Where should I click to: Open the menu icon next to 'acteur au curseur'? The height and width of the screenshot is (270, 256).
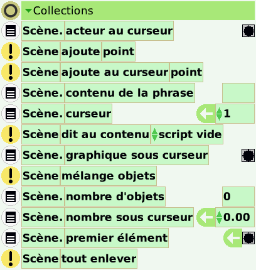click(x=11, y=31)
